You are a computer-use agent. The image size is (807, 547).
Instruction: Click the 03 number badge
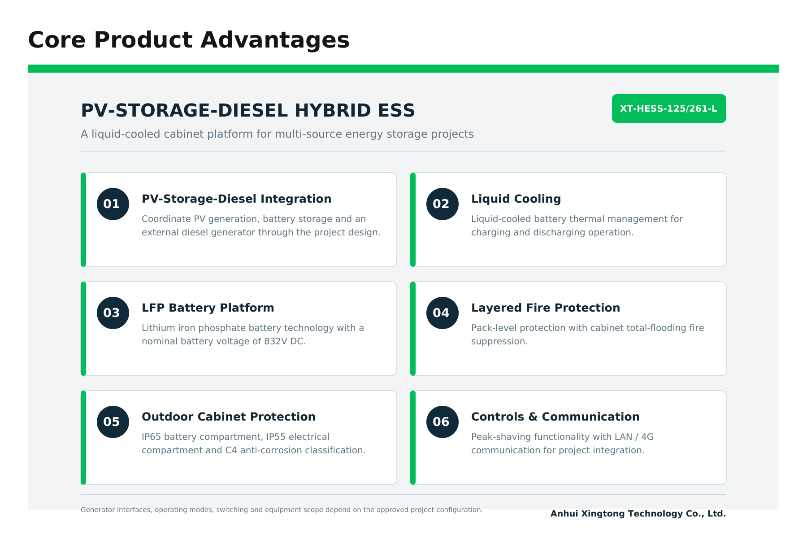pos(113,313)
